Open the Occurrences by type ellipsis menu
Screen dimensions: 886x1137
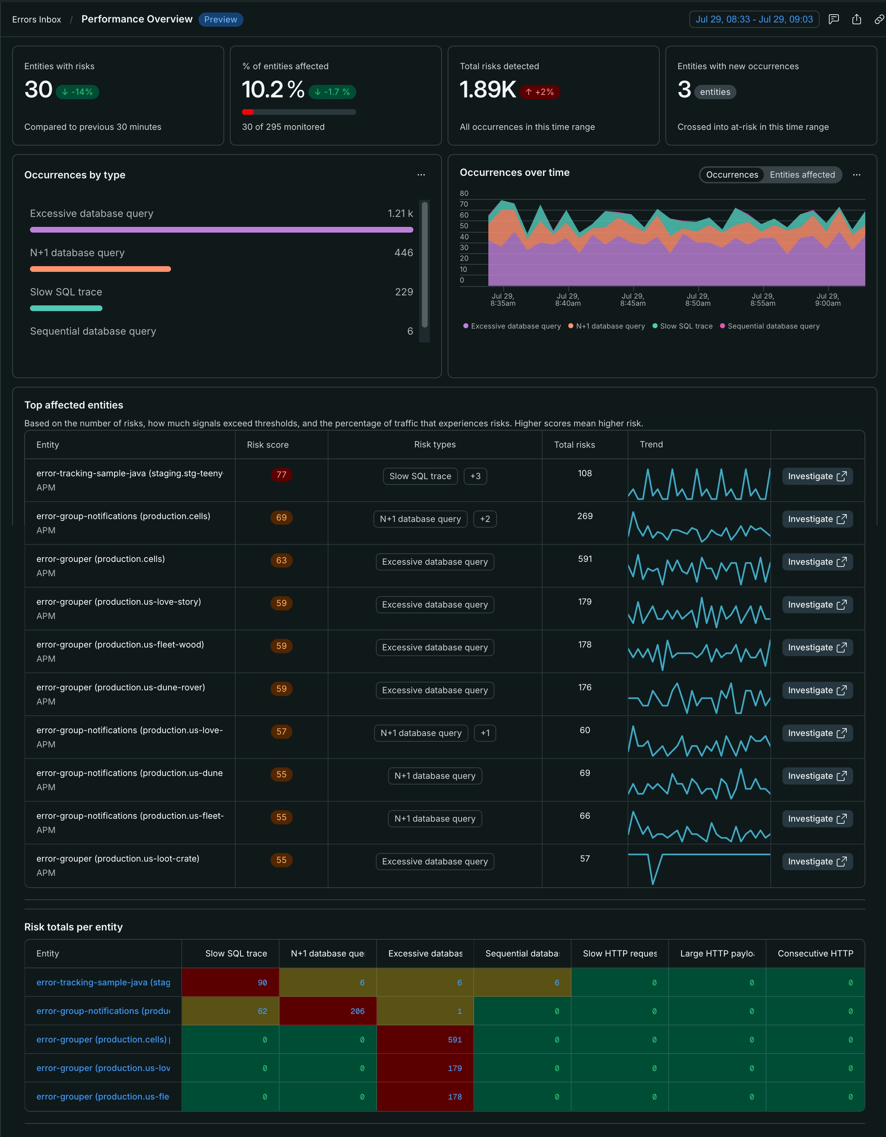click(421, 175)
